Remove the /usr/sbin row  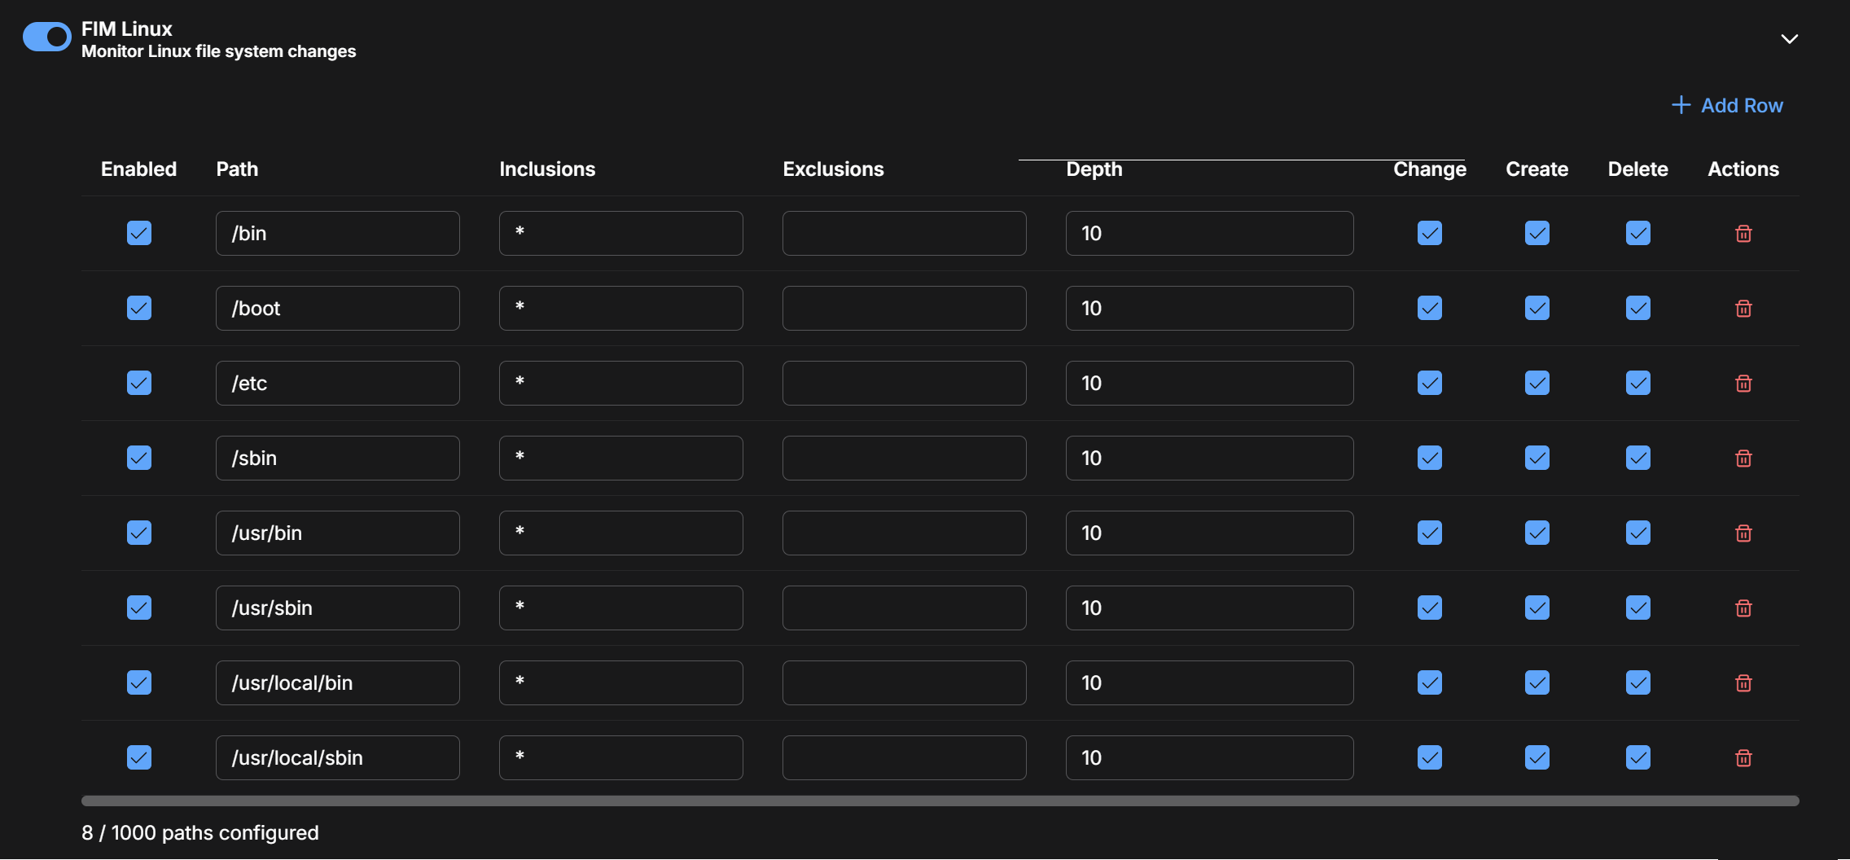click(1743, 608)
